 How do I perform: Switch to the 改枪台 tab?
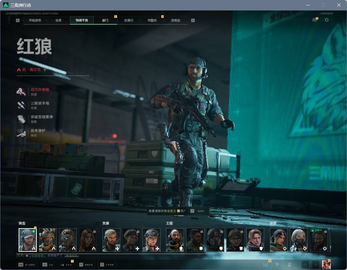tap(176, 20)
